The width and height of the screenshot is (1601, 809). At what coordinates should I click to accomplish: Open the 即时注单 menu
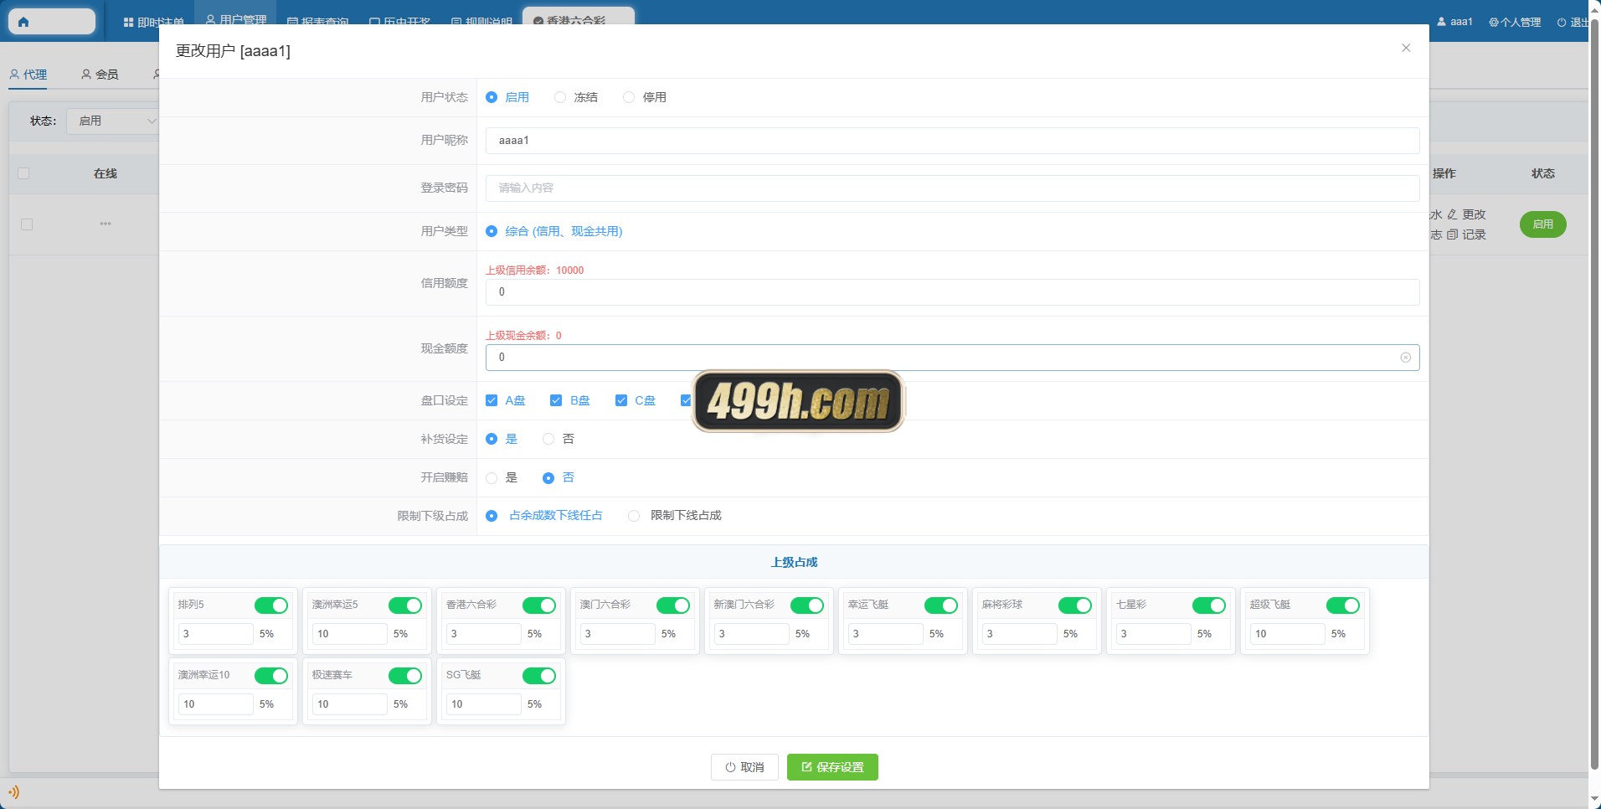(153, 22)
